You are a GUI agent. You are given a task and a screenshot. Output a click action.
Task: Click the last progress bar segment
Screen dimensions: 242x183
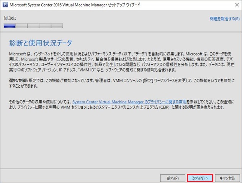pos(57,26)
